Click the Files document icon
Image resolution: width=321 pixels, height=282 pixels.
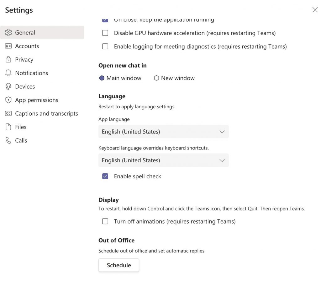pos(9,127)
